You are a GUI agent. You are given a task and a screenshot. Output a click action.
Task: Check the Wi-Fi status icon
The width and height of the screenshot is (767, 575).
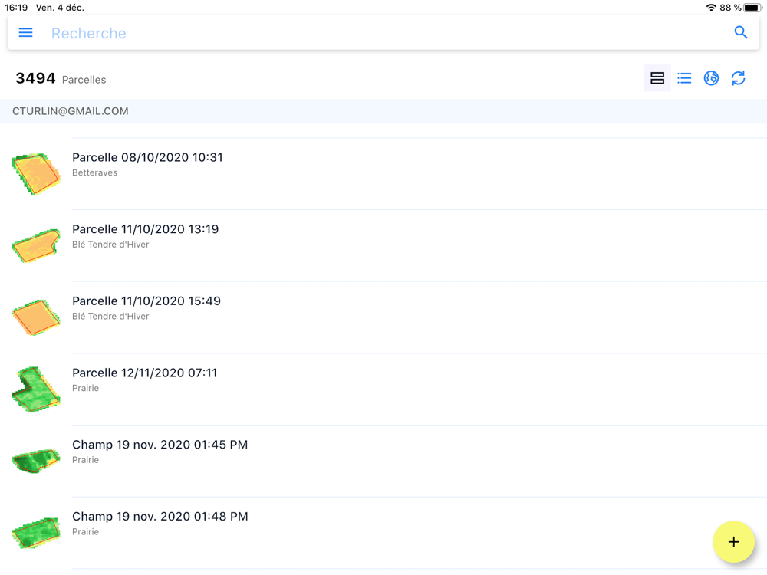pyautogui.click(x=711, y=8)
